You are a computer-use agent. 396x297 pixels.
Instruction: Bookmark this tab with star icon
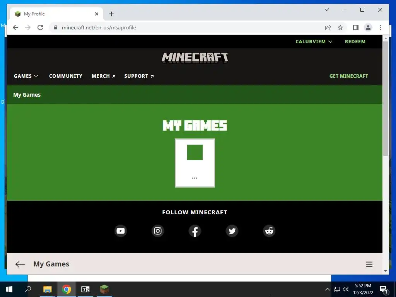tap(340, 27)
